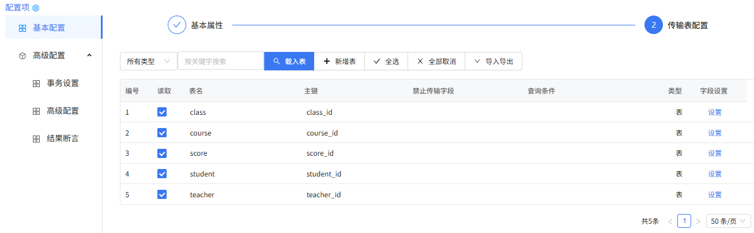Click the checkmark circle for 基本属性 step
Image resolution: width=754 pixels, height=233 pixels.
click(177, 25)
